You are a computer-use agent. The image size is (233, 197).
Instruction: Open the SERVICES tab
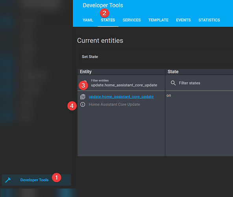pos(132,20)
